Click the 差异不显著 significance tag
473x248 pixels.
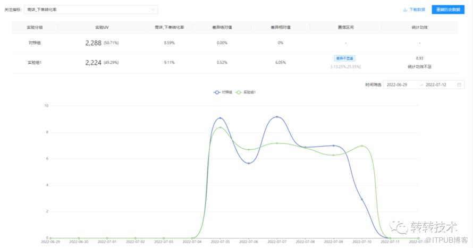[344, 58]
